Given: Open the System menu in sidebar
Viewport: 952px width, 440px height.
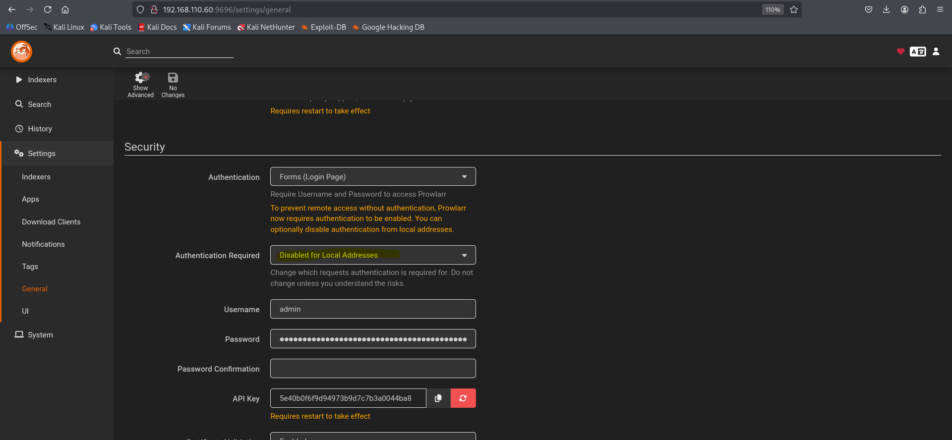Looking at the screenshot, I should coord(40,335).
